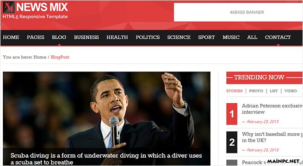
Task: Switch to the STORIES tab
Action: (x=235, y=91)
